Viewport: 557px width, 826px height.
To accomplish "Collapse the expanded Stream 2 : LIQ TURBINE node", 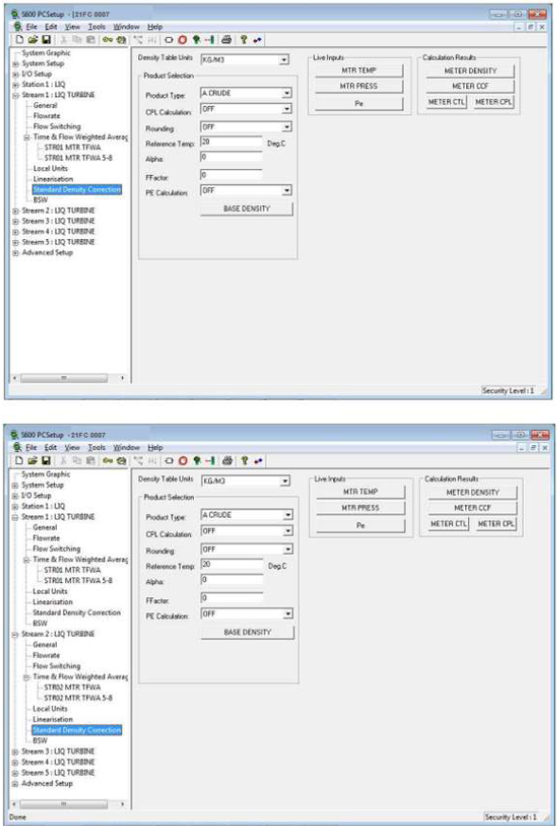I will pos(16,634).
